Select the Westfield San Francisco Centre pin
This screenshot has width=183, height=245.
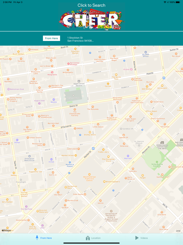pyautogui.click(x=89, y=174)
